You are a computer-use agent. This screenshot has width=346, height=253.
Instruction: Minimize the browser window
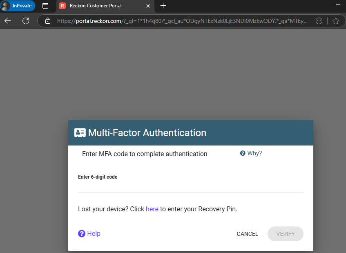(338, 5)
